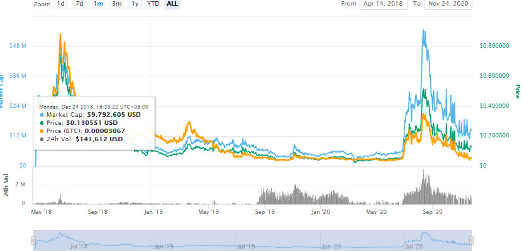The height and width of the screenshot is (251, 522).
Task: Set chart zoom to 3m
Action: (116, 4)
